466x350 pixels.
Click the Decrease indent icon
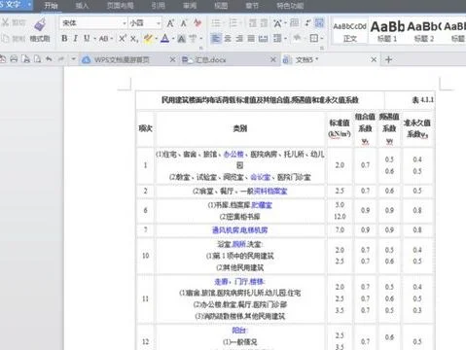click(x=253, y=23)
